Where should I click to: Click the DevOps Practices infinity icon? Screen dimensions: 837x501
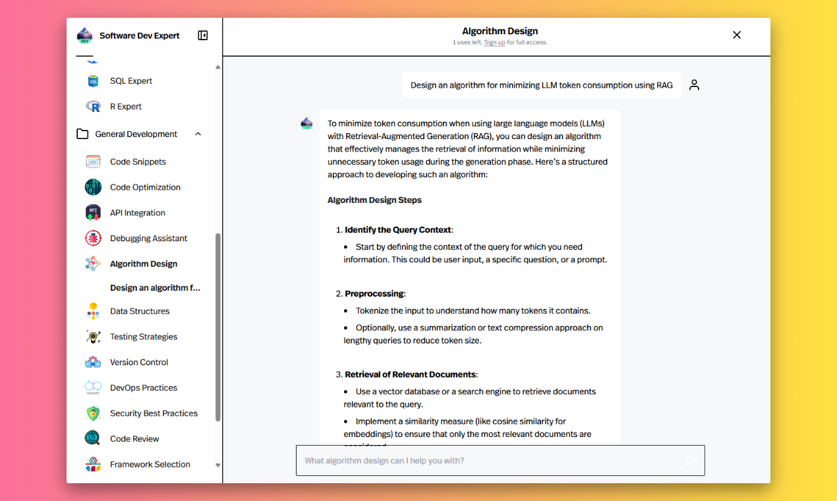[93, 388]
